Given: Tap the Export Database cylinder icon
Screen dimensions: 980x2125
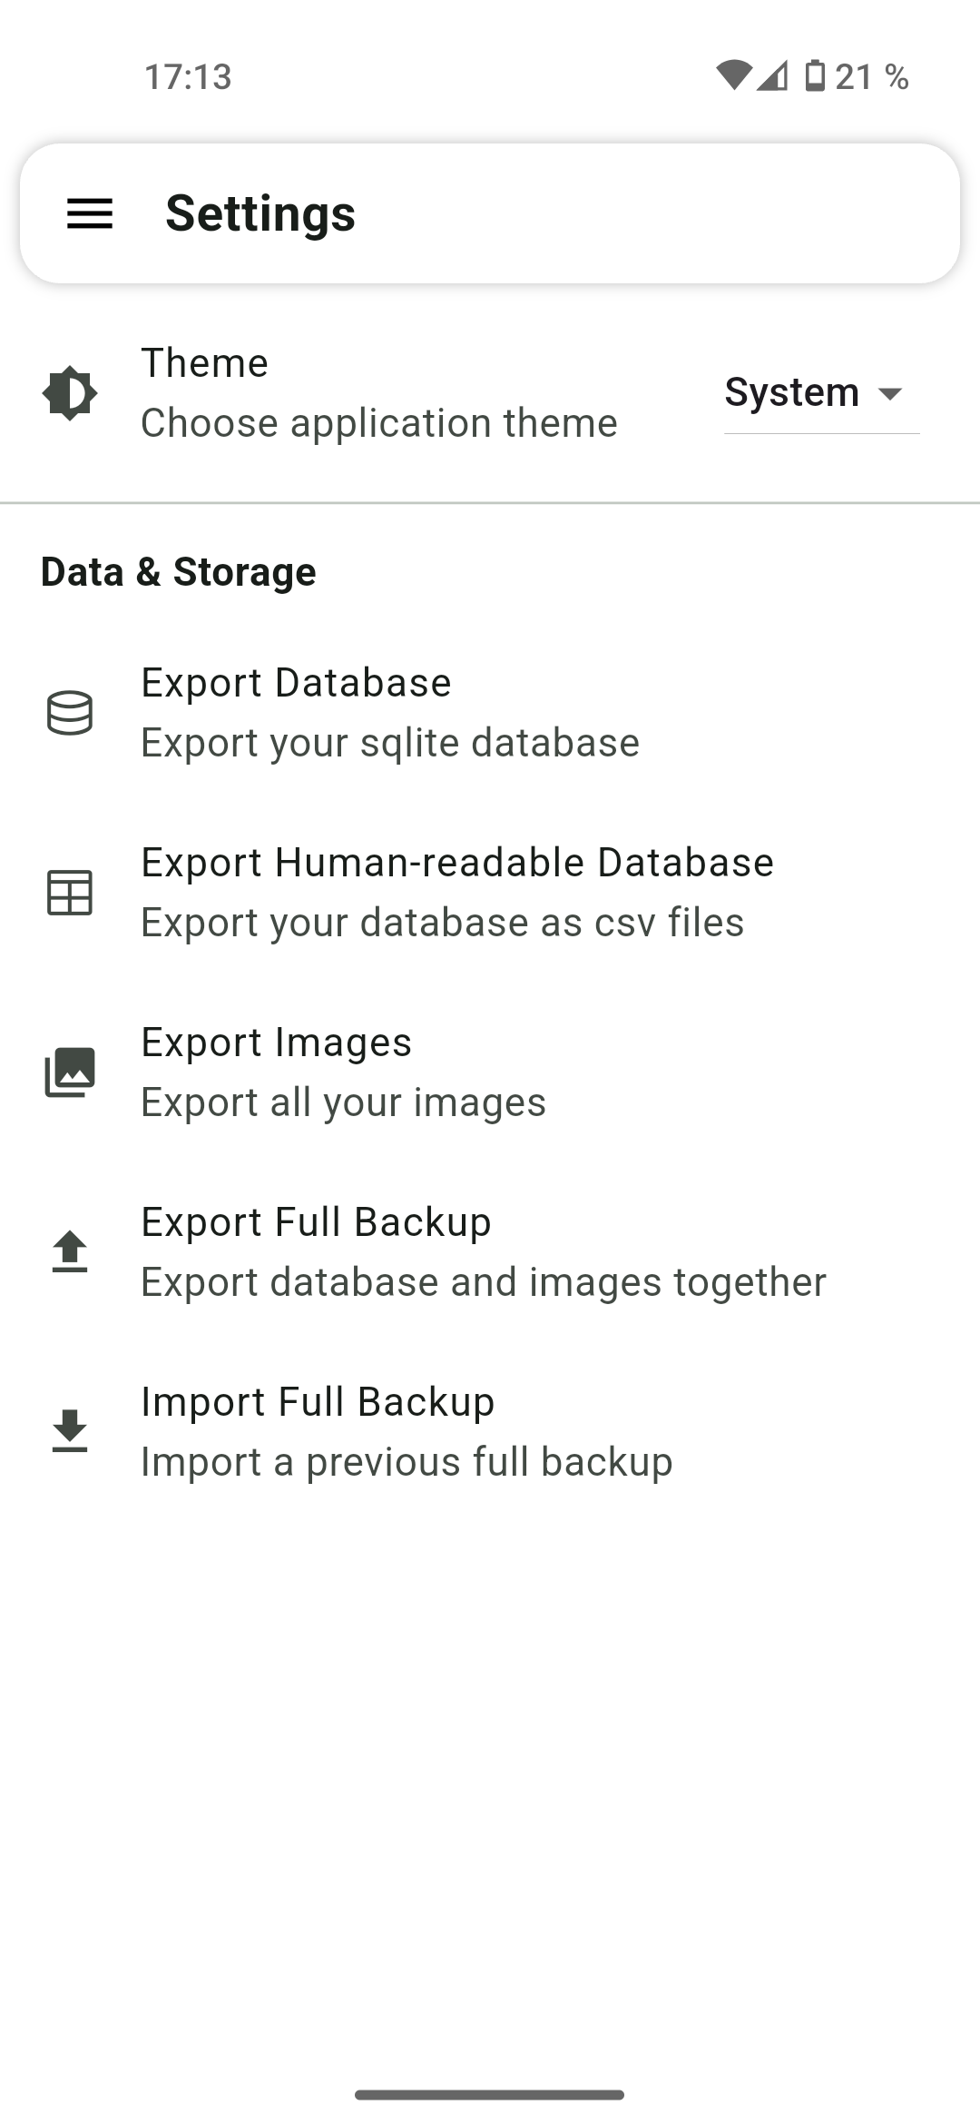Looking at the screenshot, I should click(x=70, y=713).
